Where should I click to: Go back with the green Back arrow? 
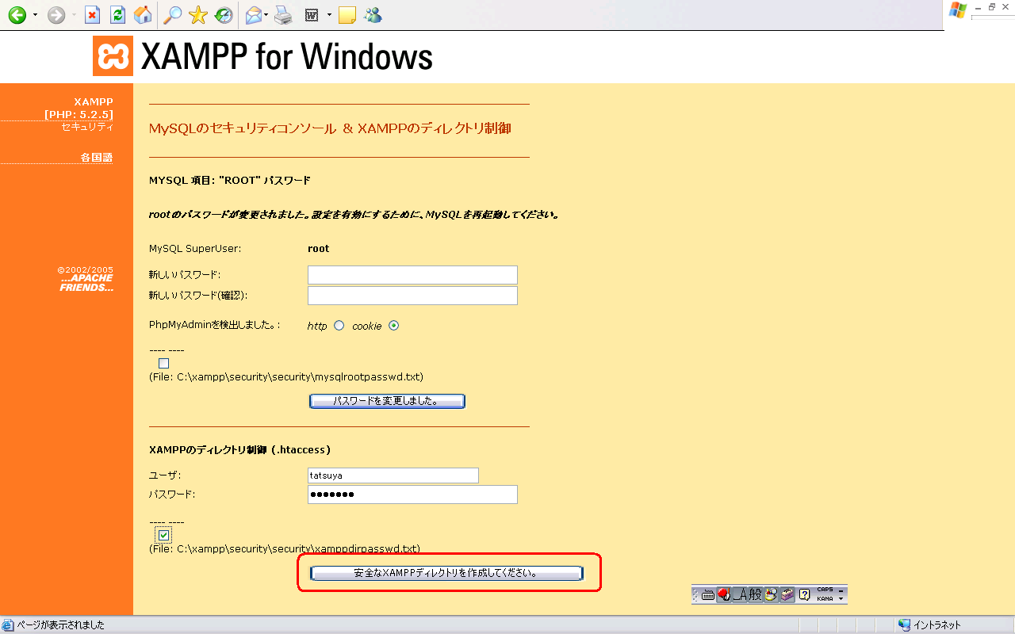click(17, 15)
